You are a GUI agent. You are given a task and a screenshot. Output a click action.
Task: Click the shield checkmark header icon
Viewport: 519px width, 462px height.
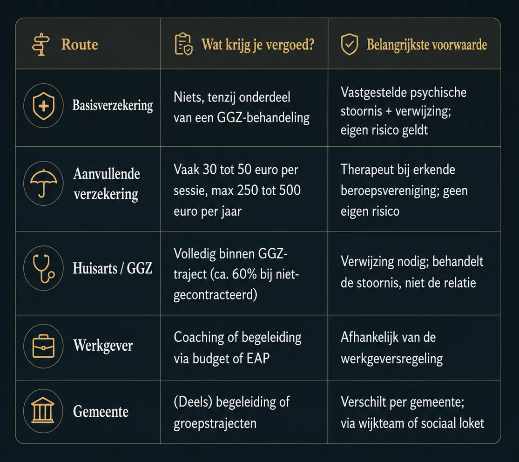[x=349, y=44]
